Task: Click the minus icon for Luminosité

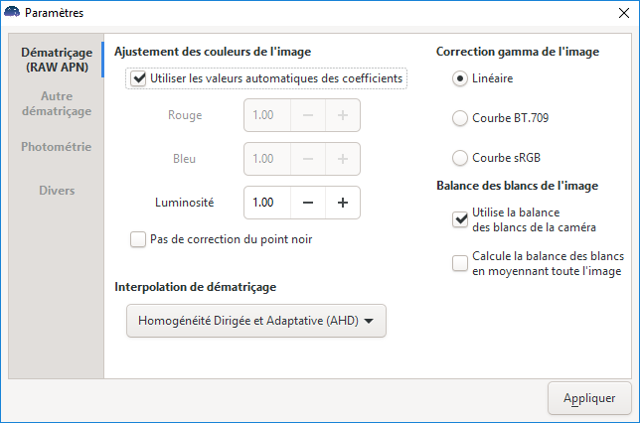Action: pyautogui.click(x=308, y=203)
